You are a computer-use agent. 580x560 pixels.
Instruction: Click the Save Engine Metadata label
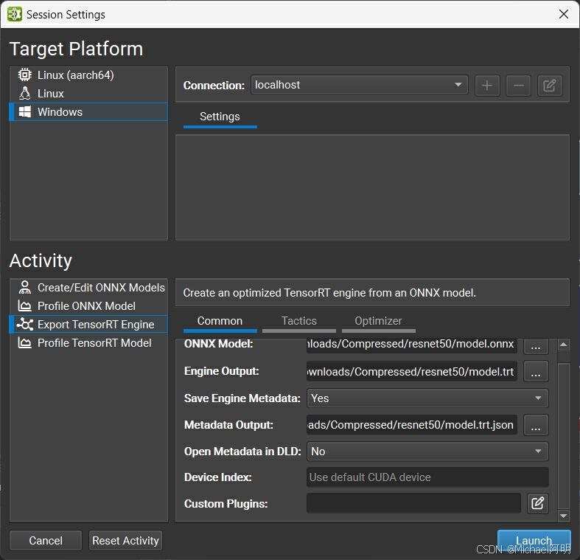[242, 398]
